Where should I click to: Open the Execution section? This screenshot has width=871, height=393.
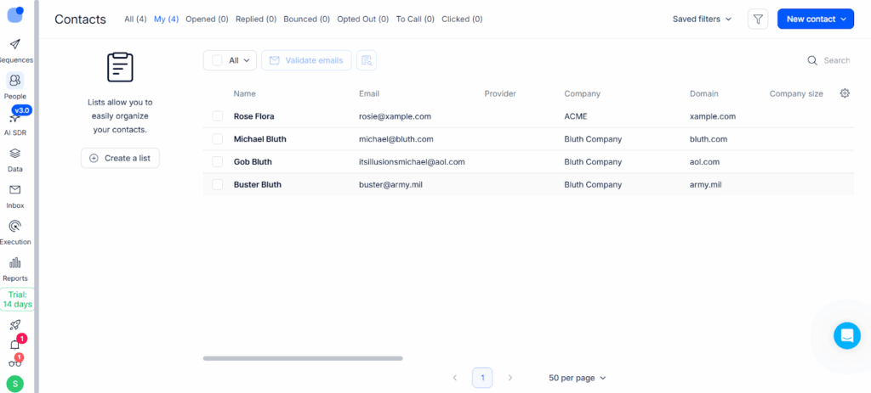coord(15,233)
